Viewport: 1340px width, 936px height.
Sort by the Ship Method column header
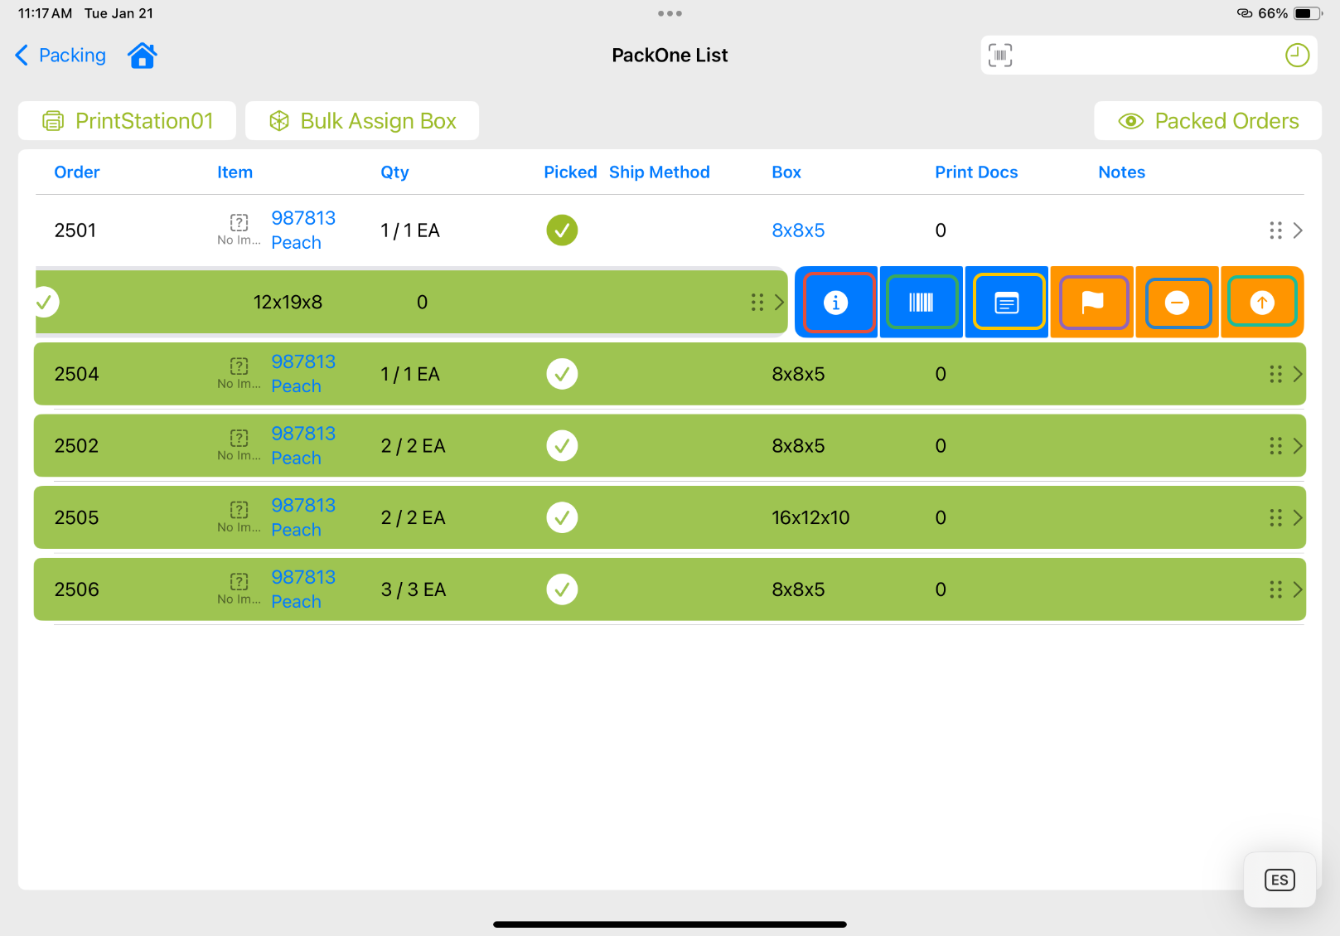pos(659,172)
